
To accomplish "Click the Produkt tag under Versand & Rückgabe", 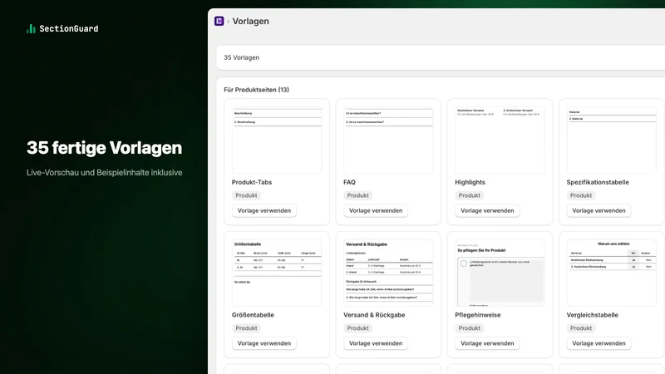I will click(x=357, y=328).
